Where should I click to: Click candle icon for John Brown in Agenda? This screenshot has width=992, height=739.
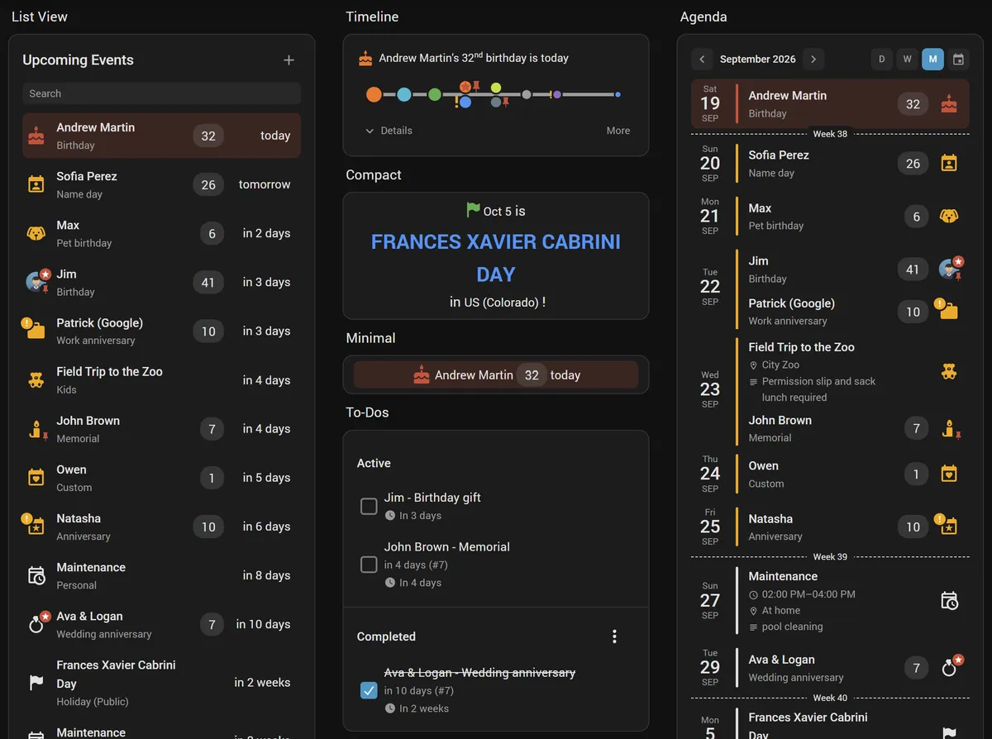(x=949, y=428)
